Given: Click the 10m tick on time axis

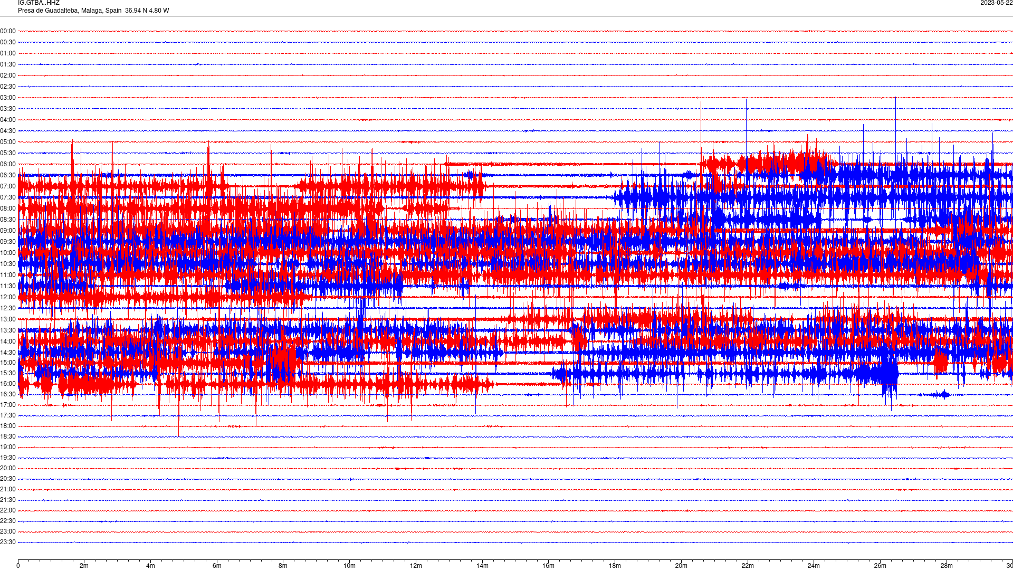Looking at the screenshot, I should pos(349,566).
